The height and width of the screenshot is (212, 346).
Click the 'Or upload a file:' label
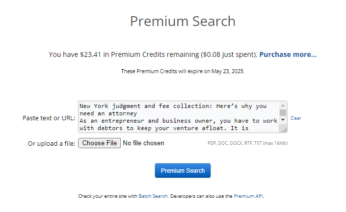point(52,144)
